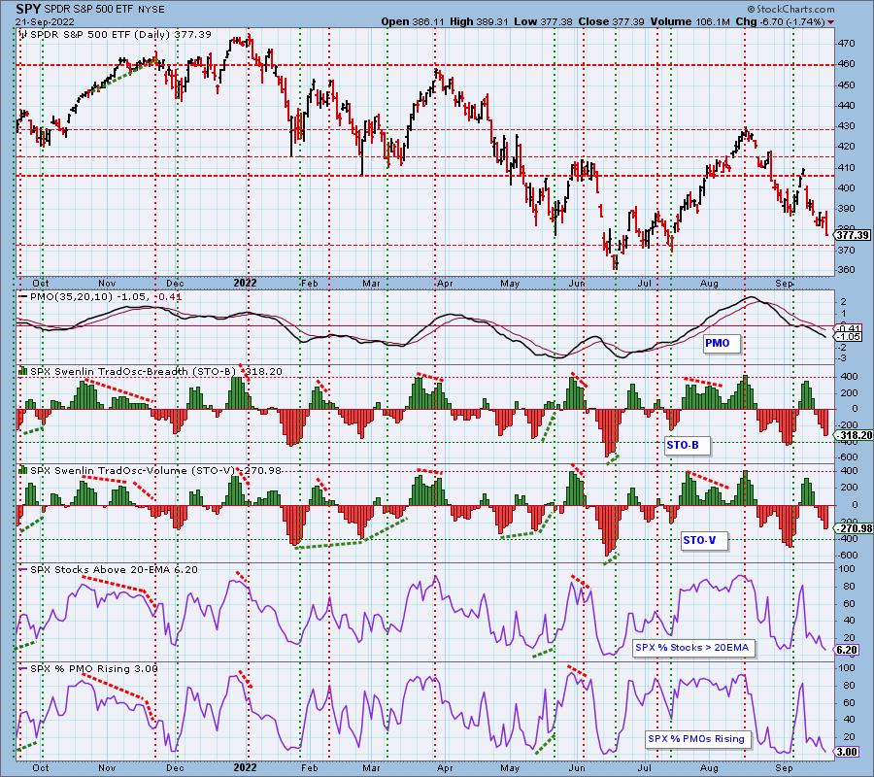This screenshot has height=777, width=874.
Task: Click the 377.39 last-price tag on price axis
Action: [x=853, y=235]
